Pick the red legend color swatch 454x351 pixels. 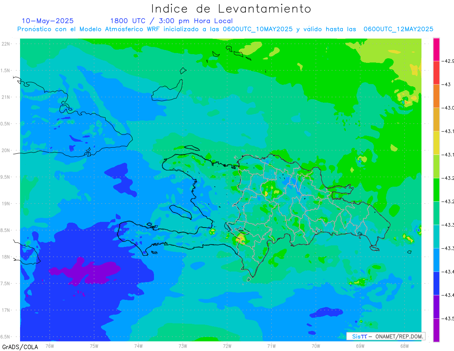(x=436, y=73)
